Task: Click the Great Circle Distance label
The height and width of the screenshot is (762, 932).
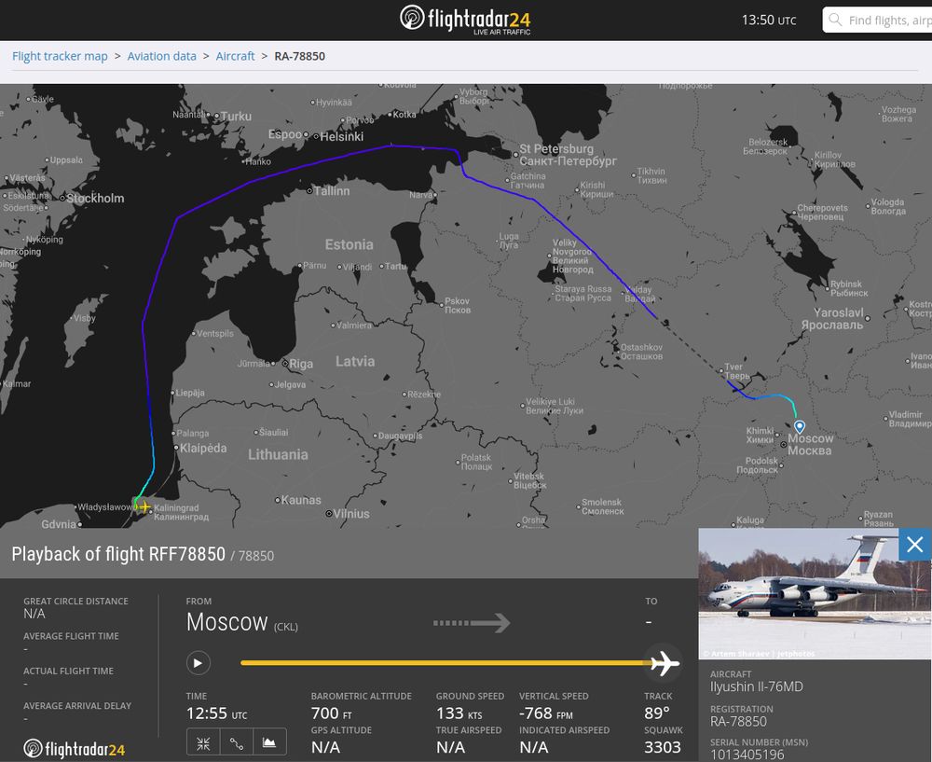Action: click(75, 601)
